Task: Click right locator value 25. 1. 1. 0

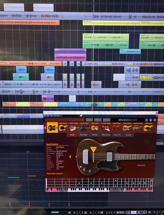Action: (x=94, y=213)
